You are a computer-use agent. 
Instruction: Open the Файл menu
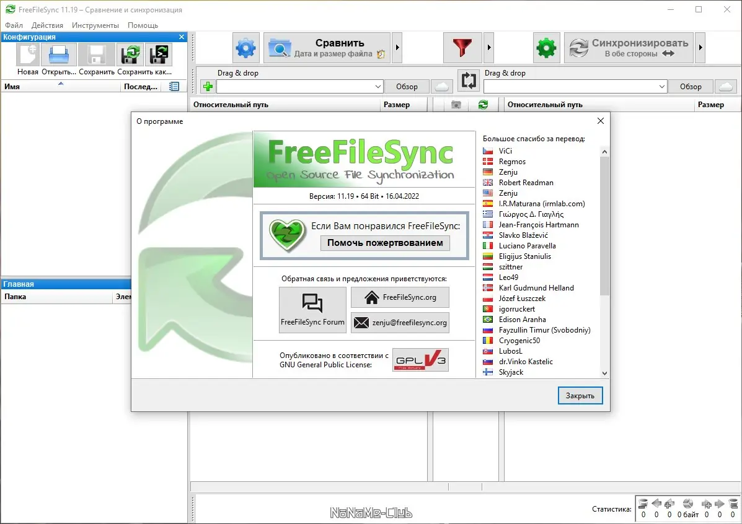[x=14, y=25]
